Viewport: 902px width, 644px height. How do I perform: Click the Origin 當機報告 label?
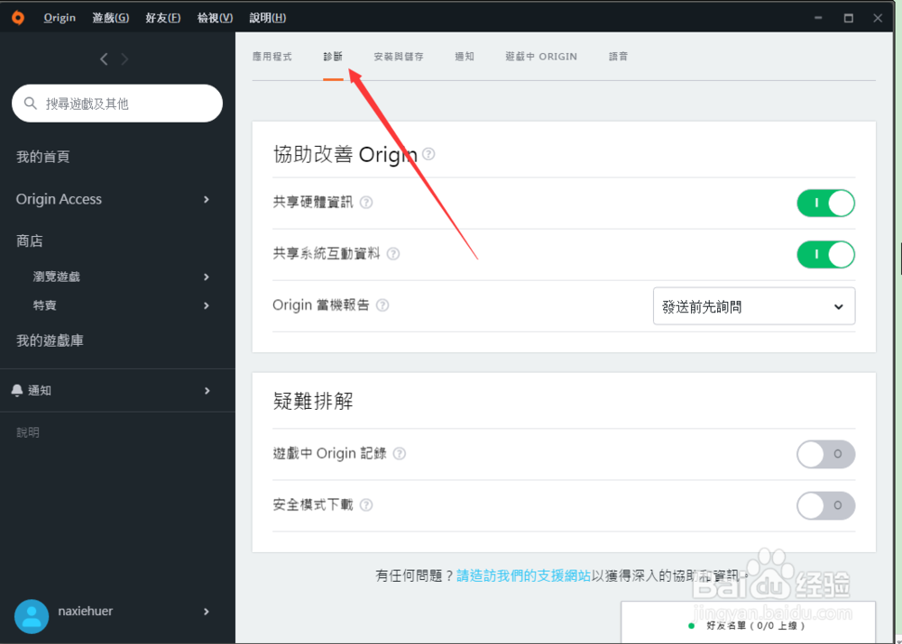pyautogui.click(x=321, y=305)
